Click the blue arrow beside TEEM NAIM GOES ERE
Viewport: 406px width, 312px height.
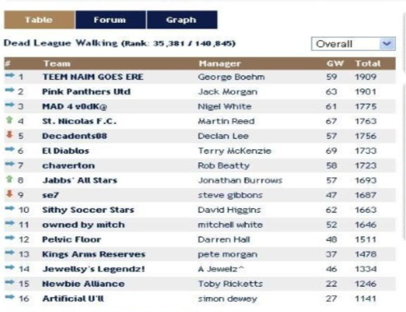pos(10,77)
